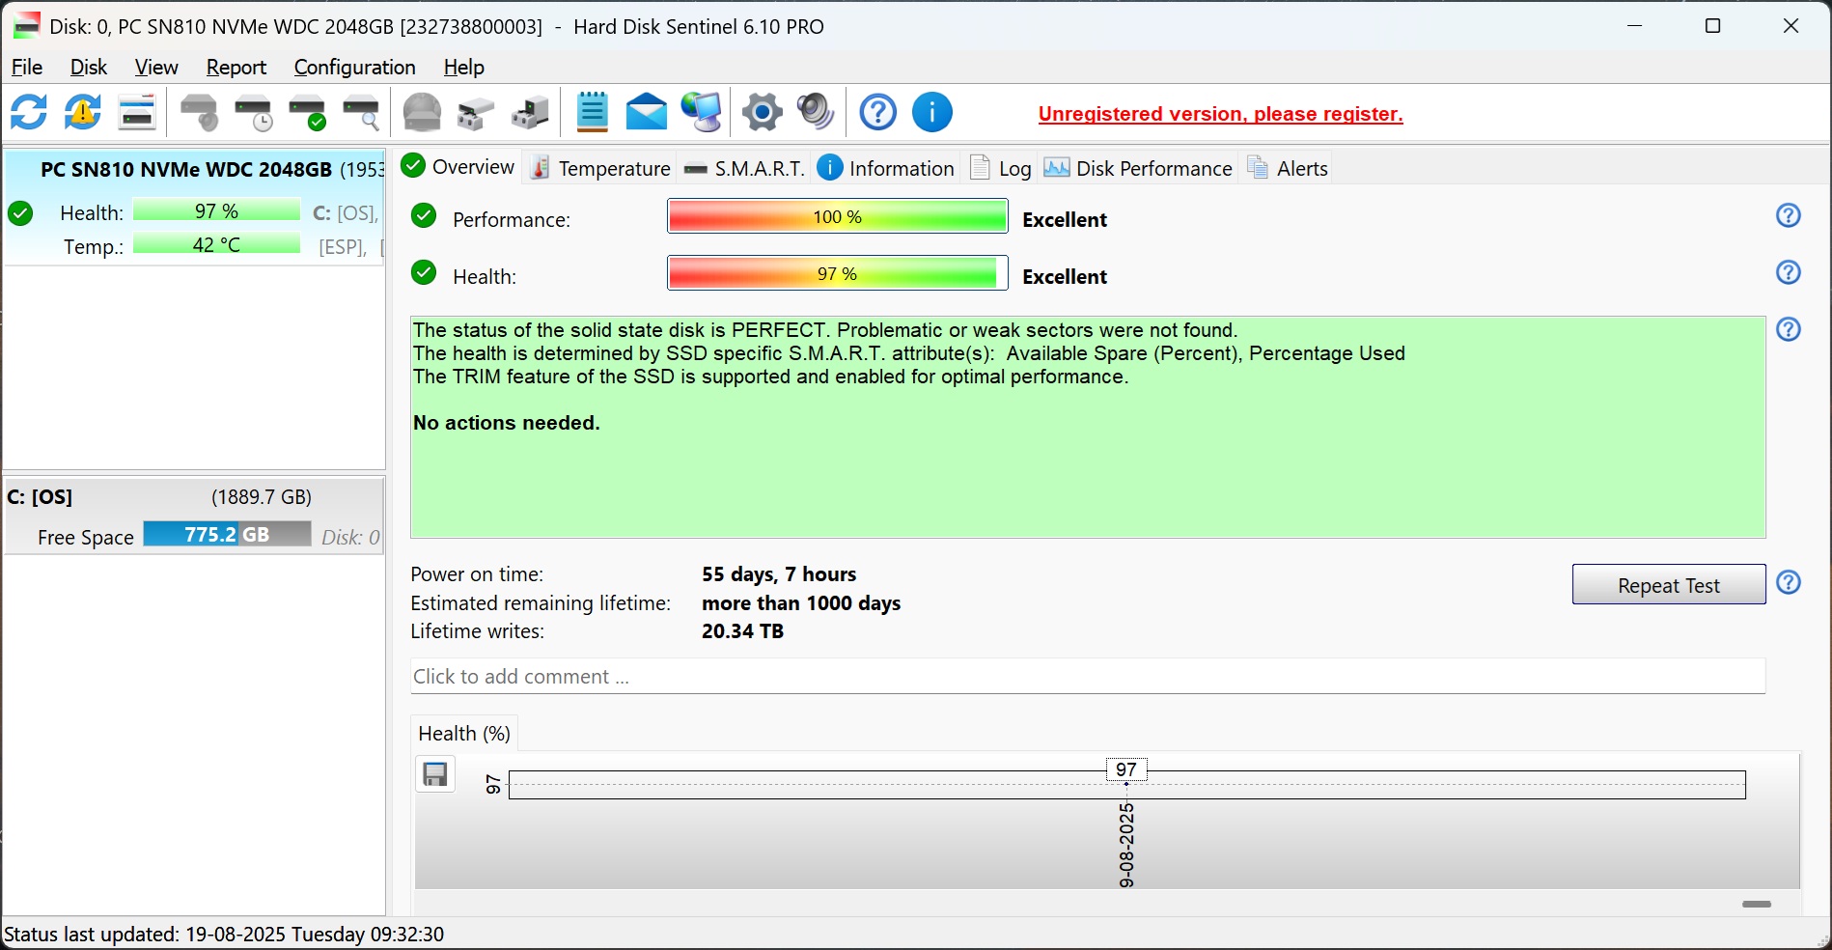The image size is (1832, 950).
Task: Click the green check icon in disk list
Action: tap(20, 212)
